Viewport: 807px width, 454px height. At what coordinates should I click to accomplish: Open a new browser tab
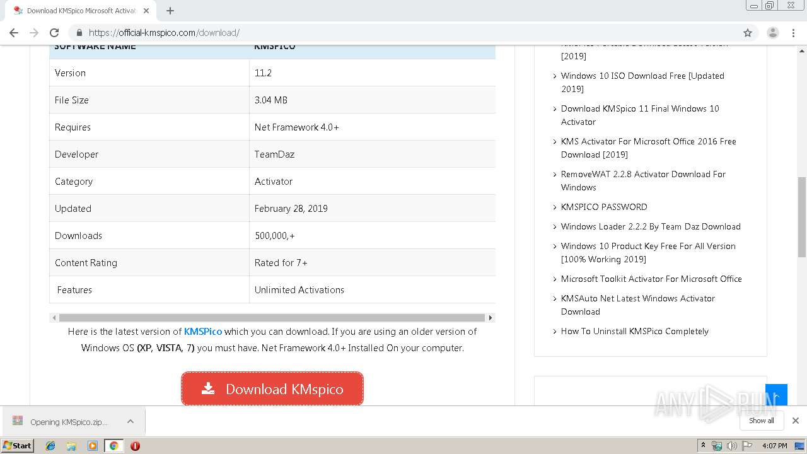click(170, 11)
